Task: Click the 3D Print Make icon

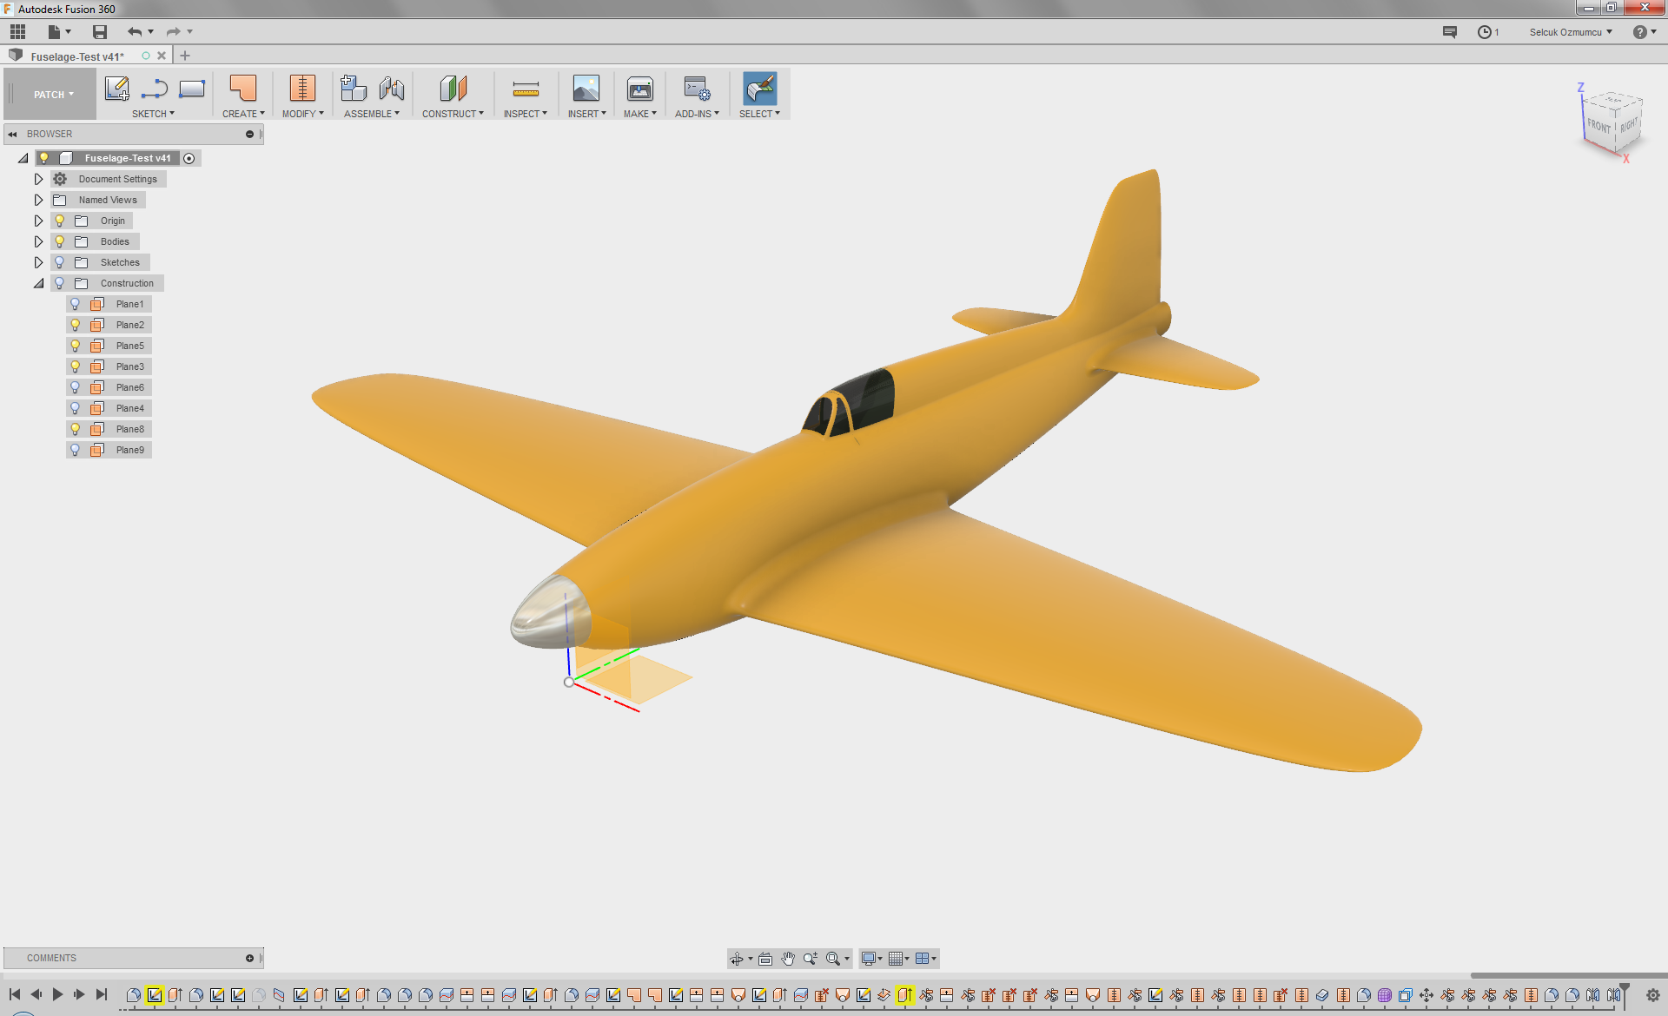Action: pyautogui.click(x=639, y=89)
